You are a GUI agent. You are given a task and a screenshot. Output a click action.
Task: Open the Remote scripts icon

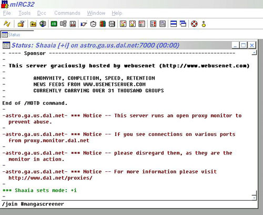coord(73,24)
